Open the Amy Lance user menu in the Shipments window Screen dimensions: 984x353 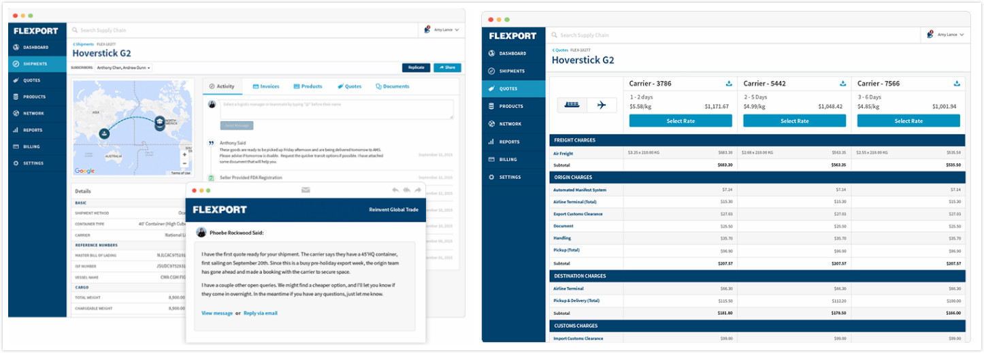pos(446,30)
